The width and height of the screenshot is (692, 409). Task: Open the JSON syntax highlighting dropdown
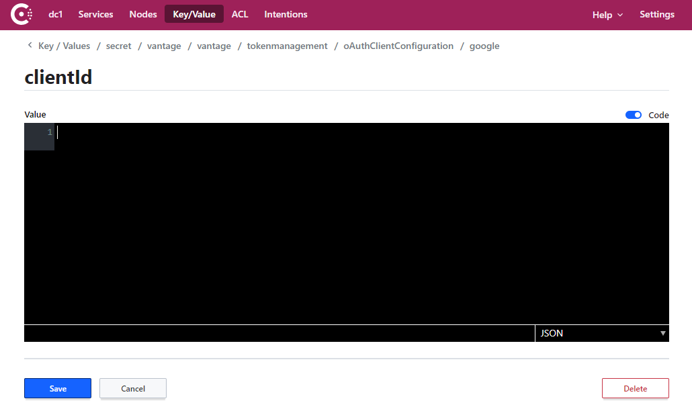point(602,333)
